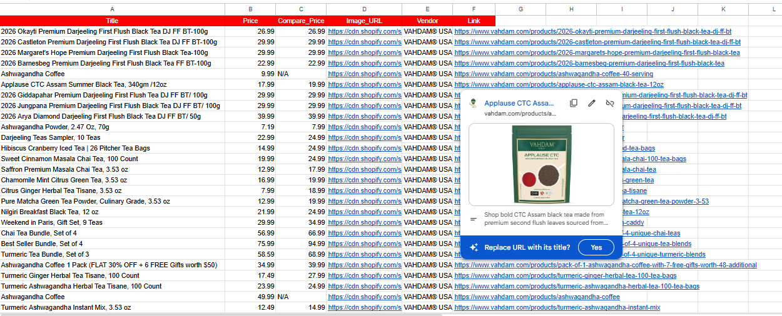This screenshot has height=316, width=782.
Task: Click the Vendor header cell
Action: point(427,21)
